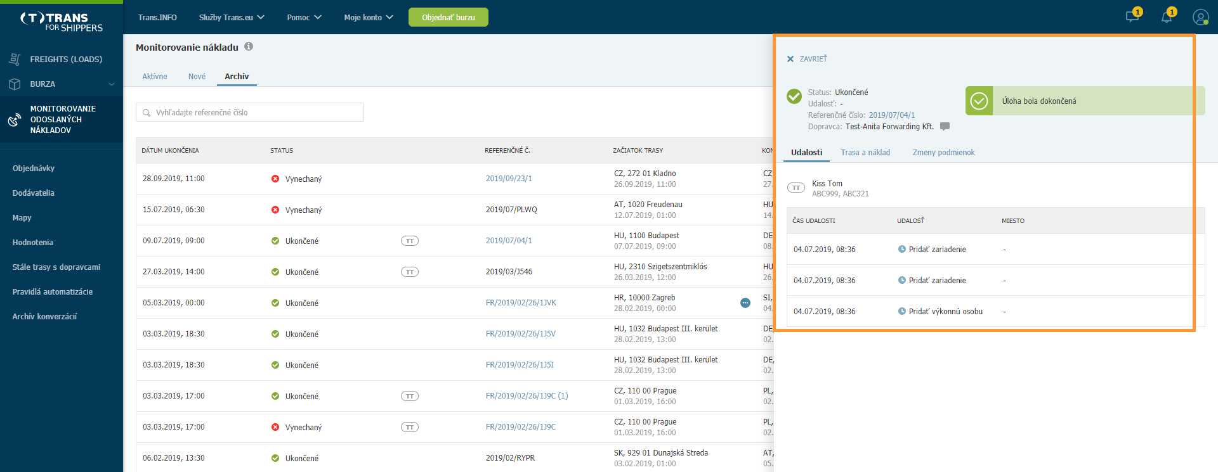Open Trans.INFO menu item
The image size is (1218, 472).
coord(157,17)
